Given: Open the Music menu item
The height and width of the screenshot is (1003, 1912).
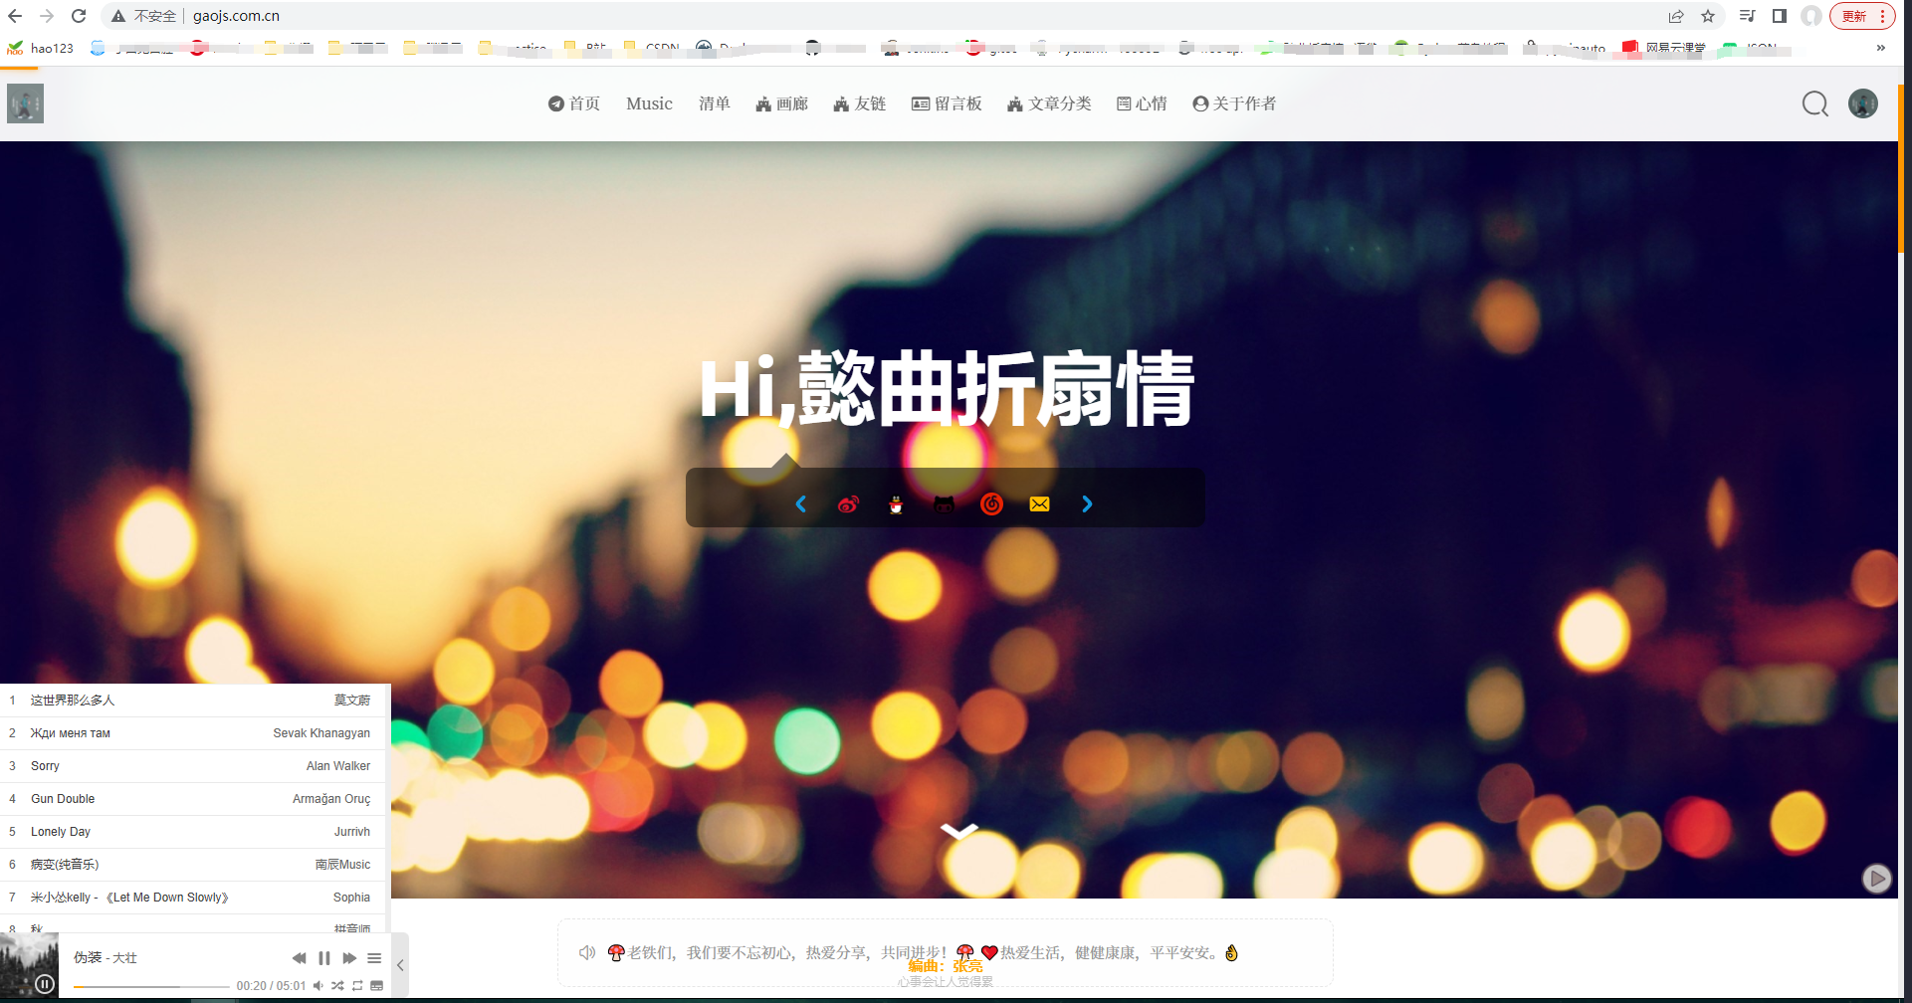Looking at the screenshot, I should click(648, 103).
